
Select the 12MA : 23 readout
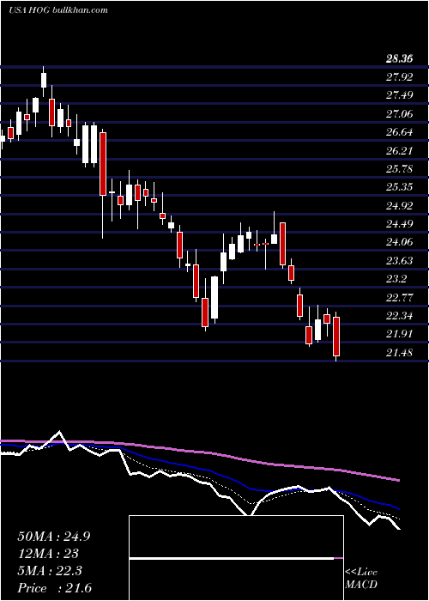coord(48,554)
